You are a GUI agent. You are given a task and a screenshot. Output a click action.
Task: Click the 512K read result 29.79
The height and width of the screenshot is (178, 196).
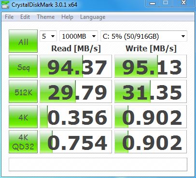pos(76,91)
